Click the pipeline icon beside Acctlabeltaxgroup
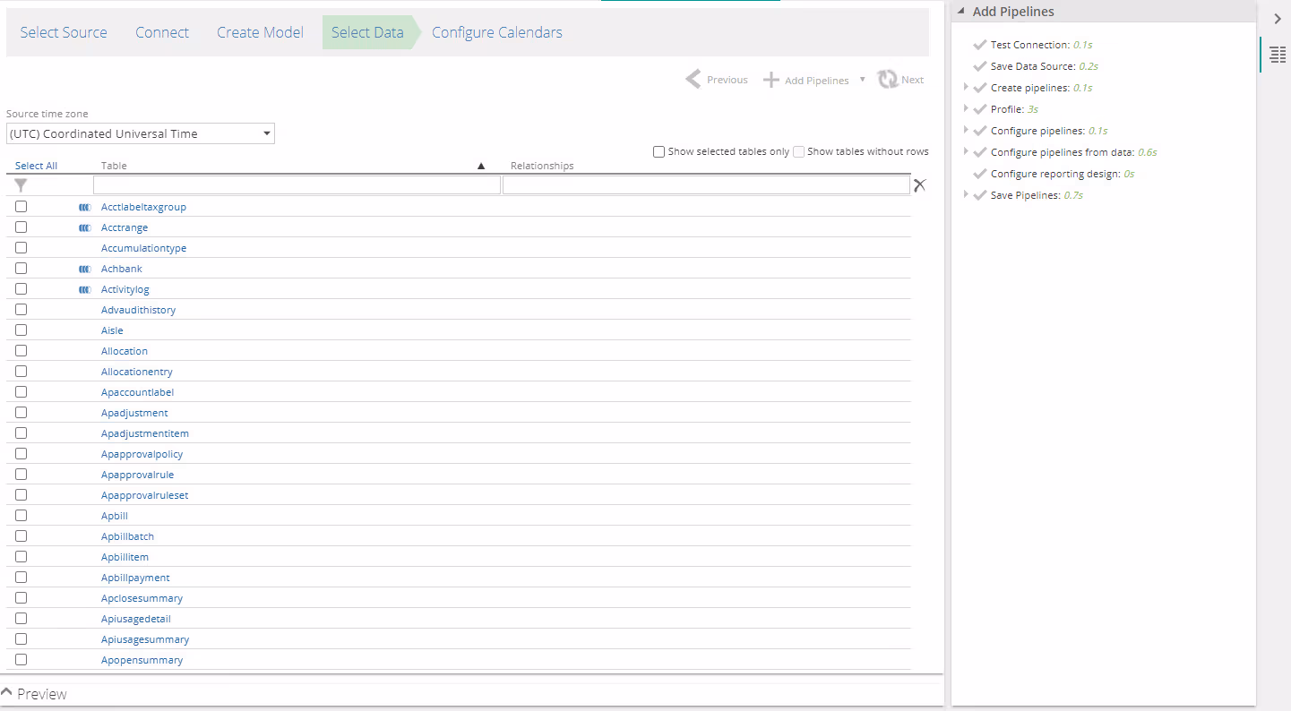Image resolution: width=1291 pixels, height=711 pixels. [x=85, y=208]
